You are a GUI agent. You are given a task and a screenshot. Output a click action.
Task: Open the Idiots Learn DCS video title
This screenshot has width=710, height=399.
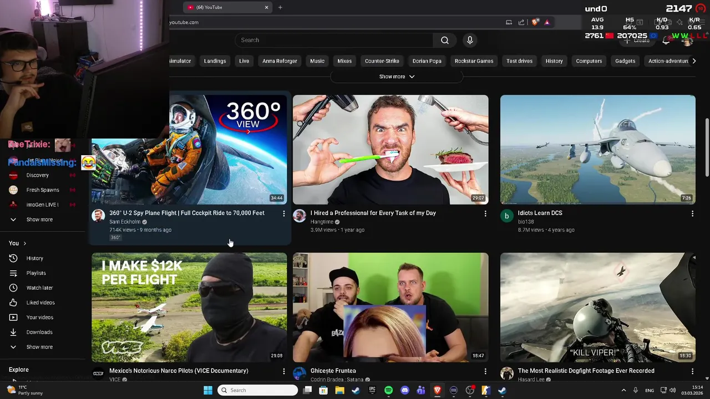[x=540, y=213]
